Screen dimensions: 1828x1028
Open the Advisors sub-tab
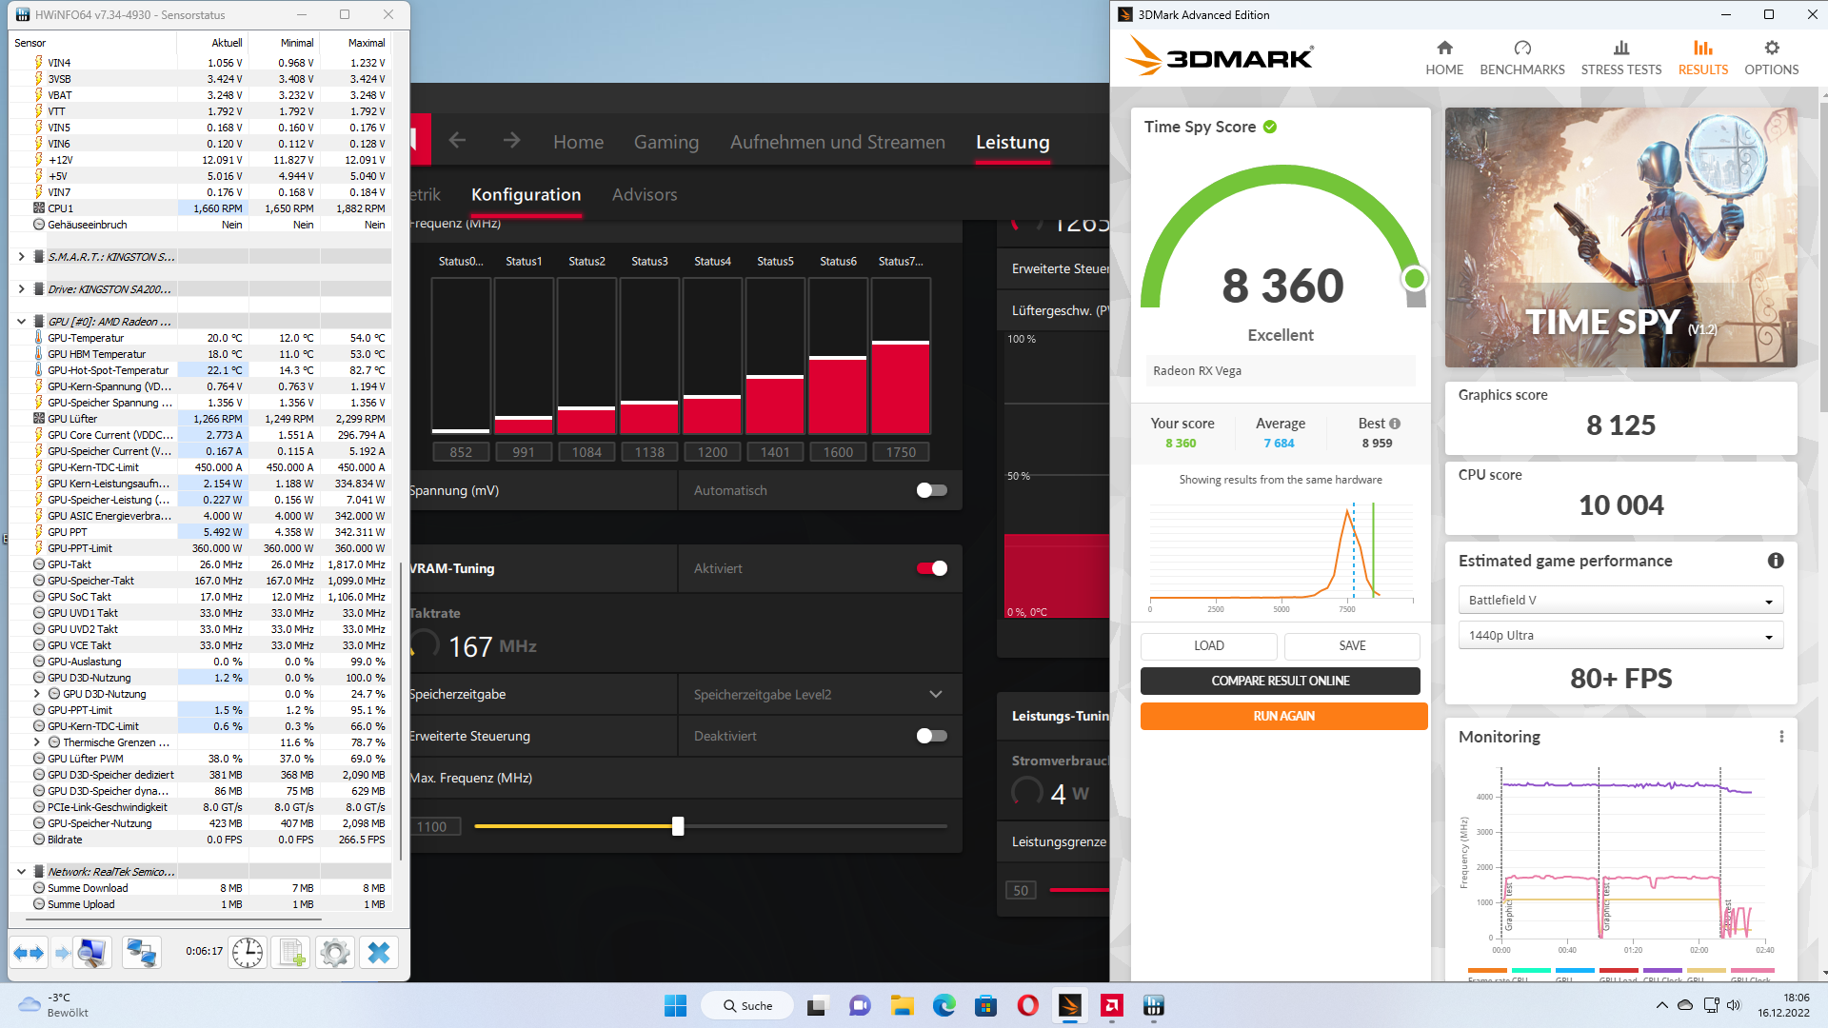click(645, 194)
